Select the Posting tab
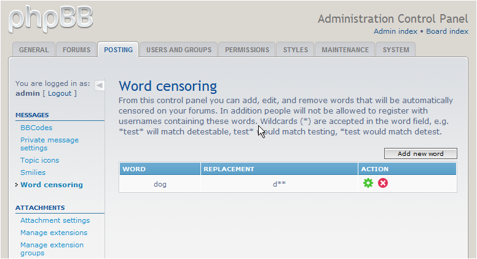This screenshot has height=259, width=477. [x=119, y=50]
